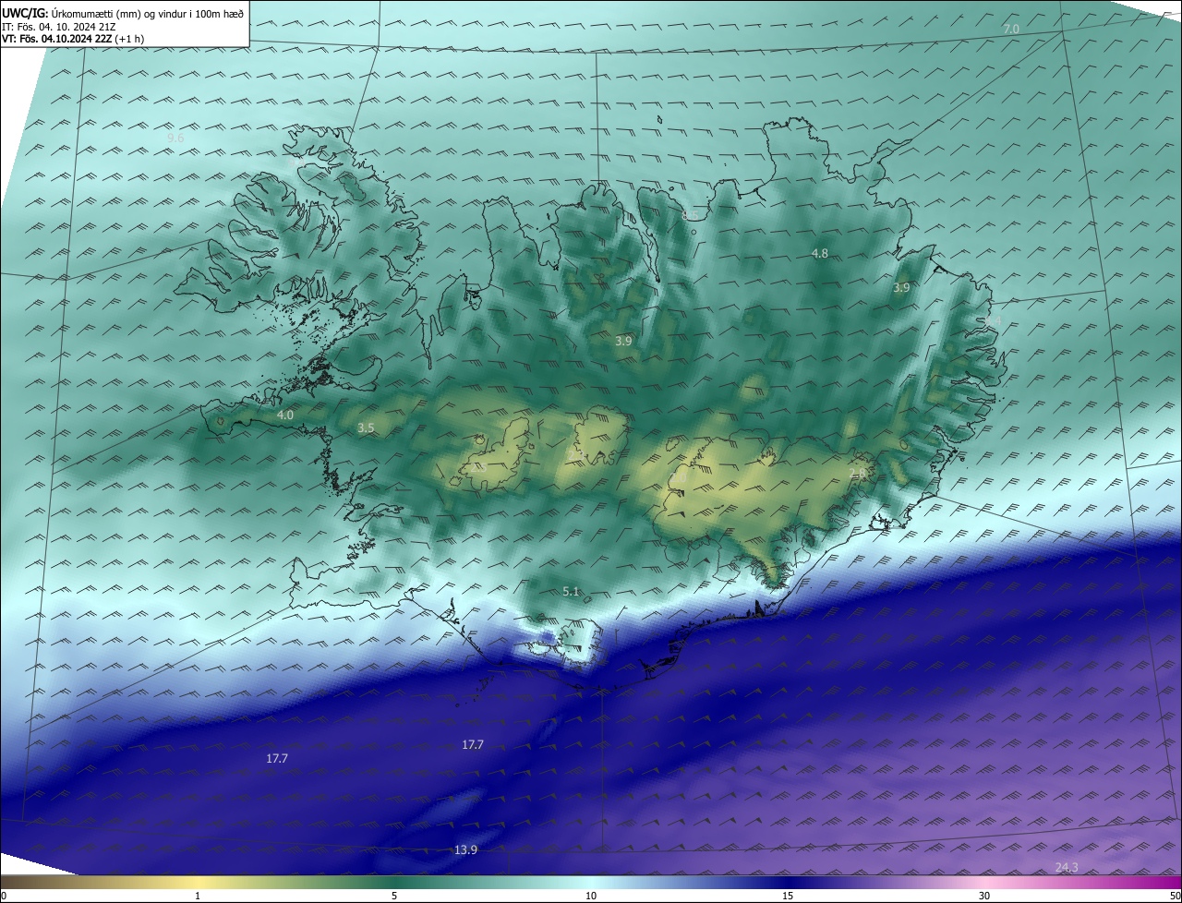Click tick label 1 on the colour scale
Viewport: 1182px width, 903px height.
coord(198,897)
